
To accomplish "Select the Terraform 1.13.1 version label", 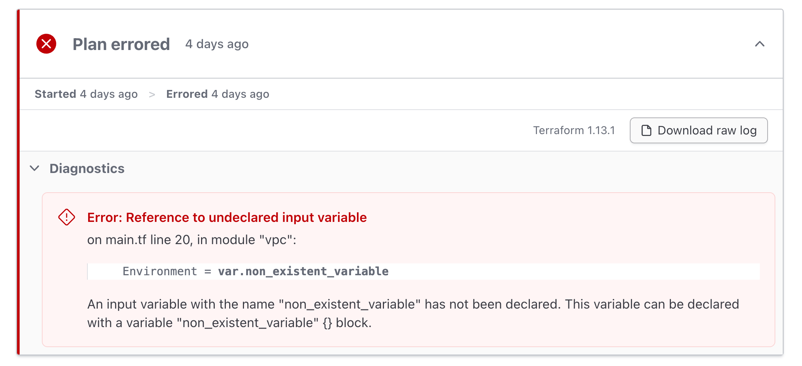I will pyautogui.click(x=574, y=130).
